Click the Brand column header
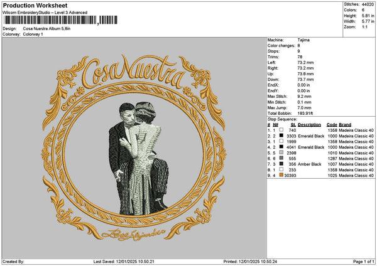 click(345, 125)
